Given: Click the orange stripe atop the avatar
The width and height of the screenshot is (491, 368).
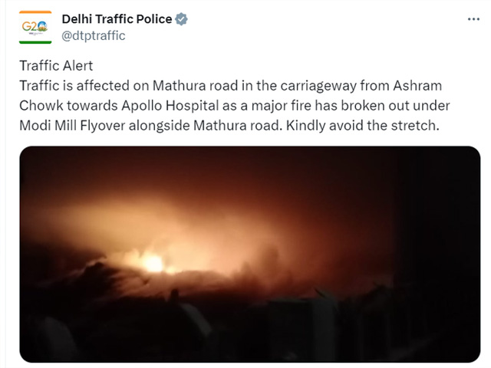Looking at the screenshot, I should point(35,12).
